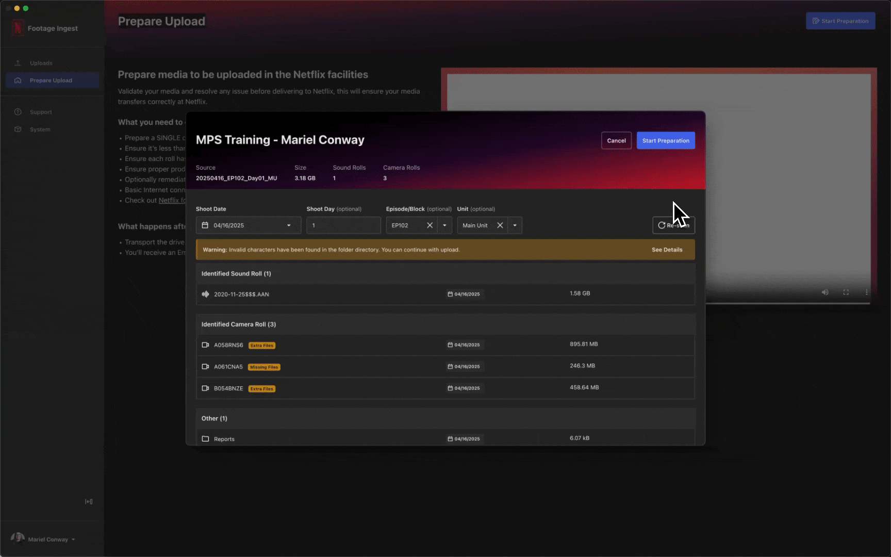The height and width of the screenshot is (557, 891).
Task: Click the Support help icon
Action: (x=18, y=112)
